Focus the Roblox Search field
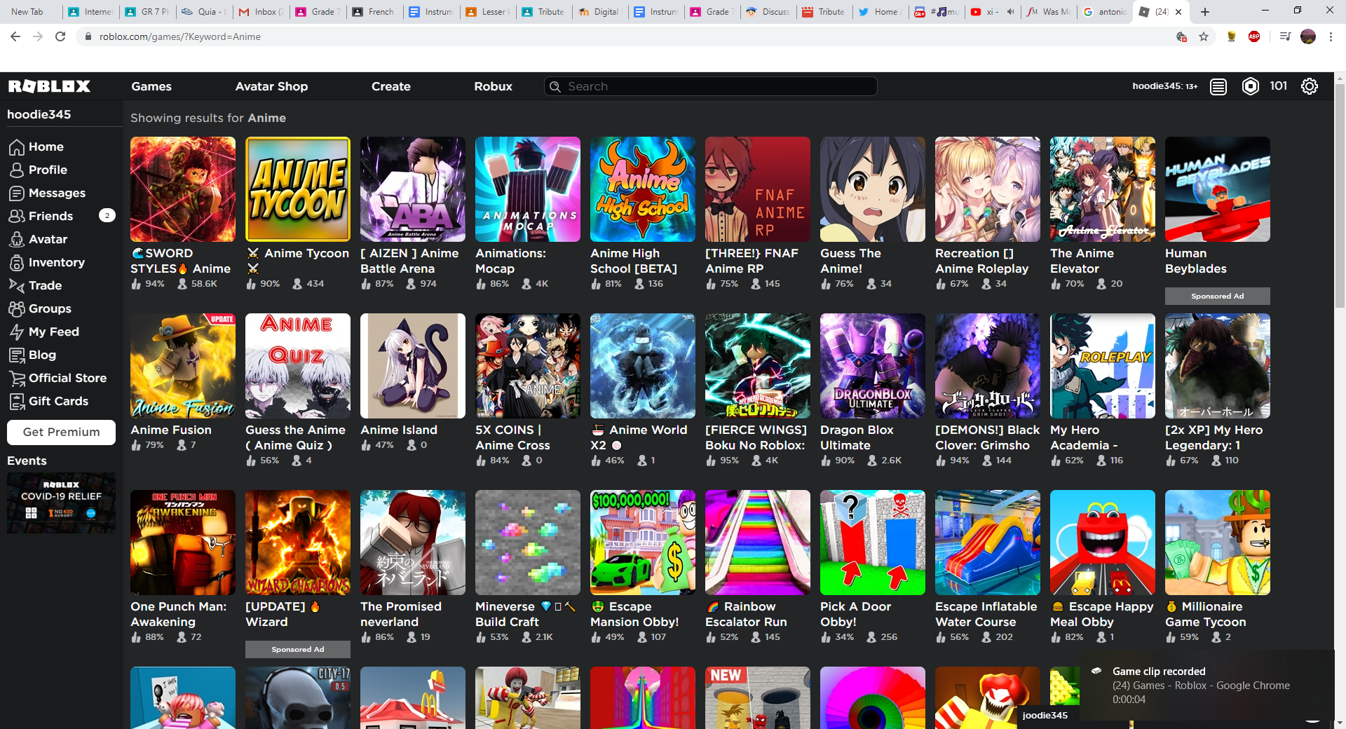 (x=711, y=86)
